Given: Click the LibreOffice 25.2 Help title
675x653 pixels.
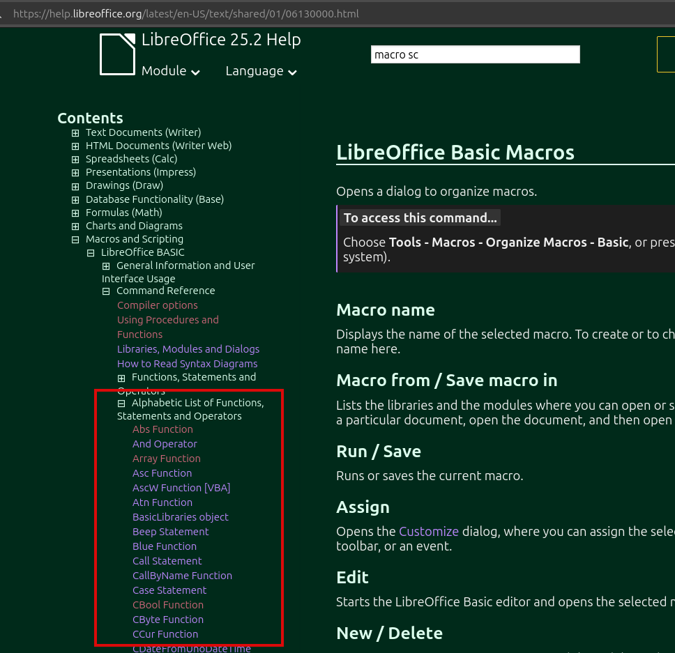Looking at the screenshot, I should 221,40.
